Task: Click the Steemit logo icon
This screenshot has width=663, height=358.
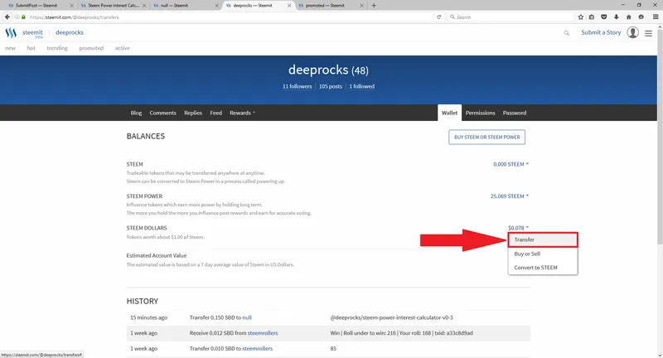Action: coord(11,32)
